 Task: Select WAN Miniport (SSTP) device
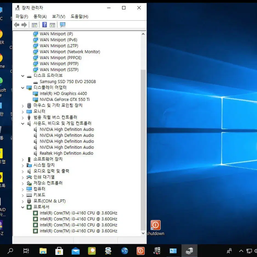[59, 70]
